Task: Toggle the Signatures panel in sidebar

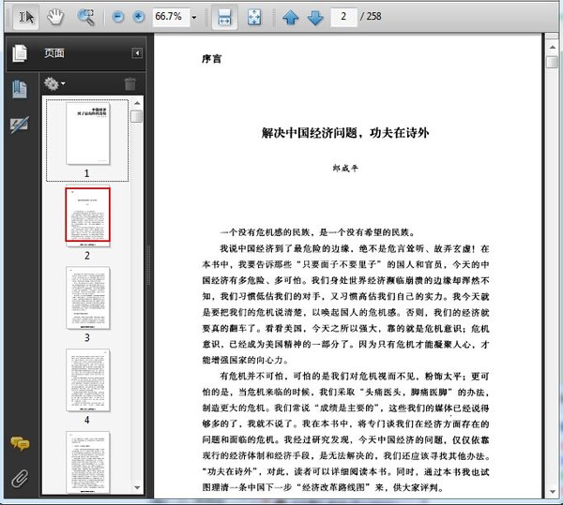Action: (19, 125)
